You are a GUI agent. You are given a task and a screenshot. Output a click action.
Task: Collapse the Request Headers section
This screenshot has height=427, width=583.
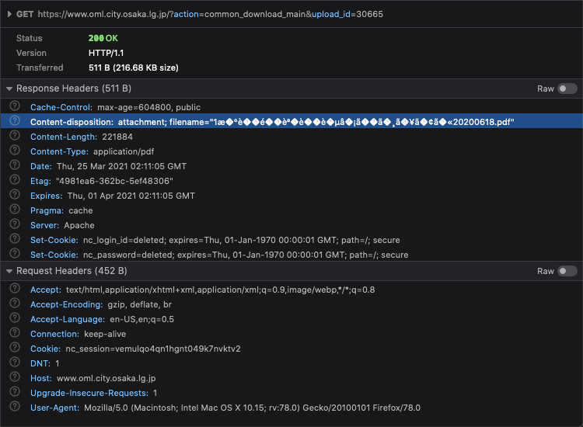click(9, 271)
